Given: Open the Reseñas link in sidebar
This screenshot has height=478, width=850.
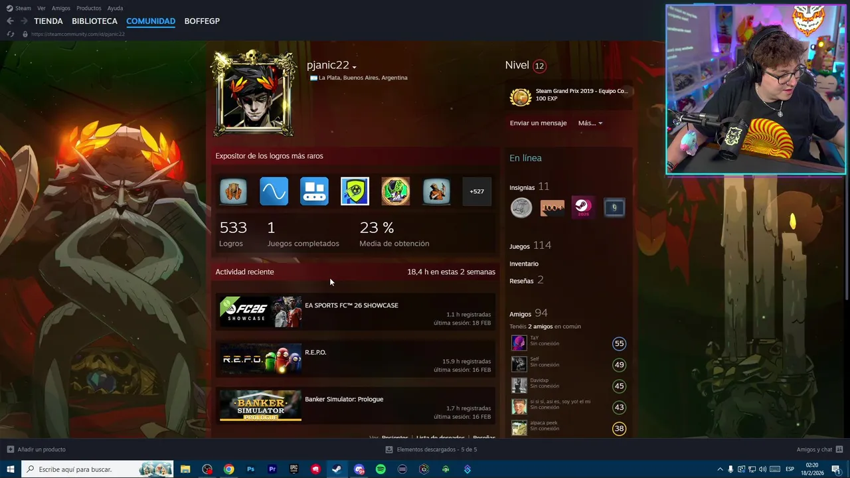Looking at the screenshot, I should pos(521,281).
